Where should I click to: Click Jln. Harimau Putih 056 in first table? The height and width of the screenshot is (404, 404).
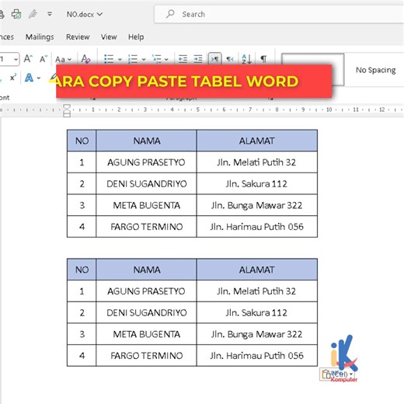point(256,227)
